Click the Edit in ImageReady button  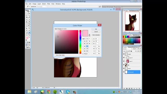[x=28, y=47]
